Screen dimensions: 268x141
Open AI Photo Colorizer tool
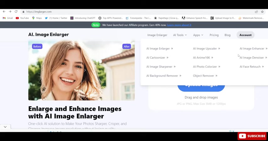click(x=206, y=66)
